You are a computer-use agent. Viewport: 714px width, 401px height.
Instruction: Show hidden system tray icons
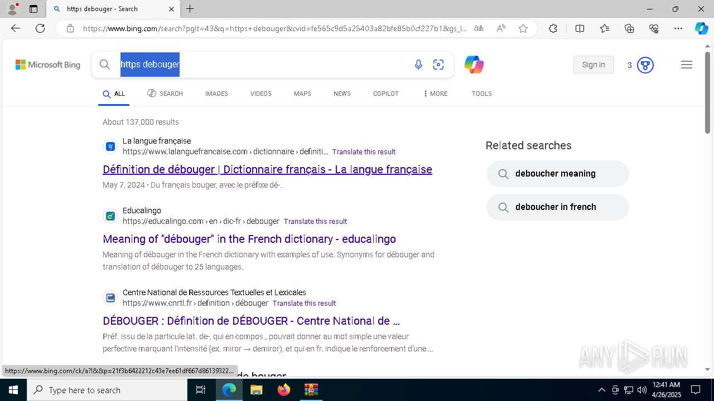tap(601, 390)
